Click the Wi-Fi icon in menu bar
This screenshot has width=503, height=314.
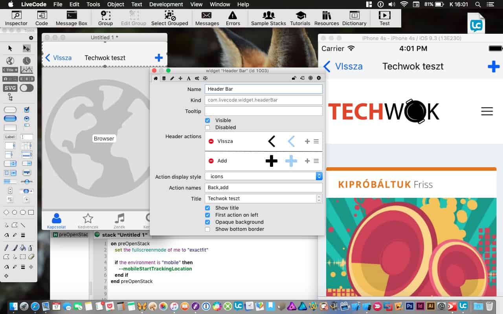pos(404,4)
